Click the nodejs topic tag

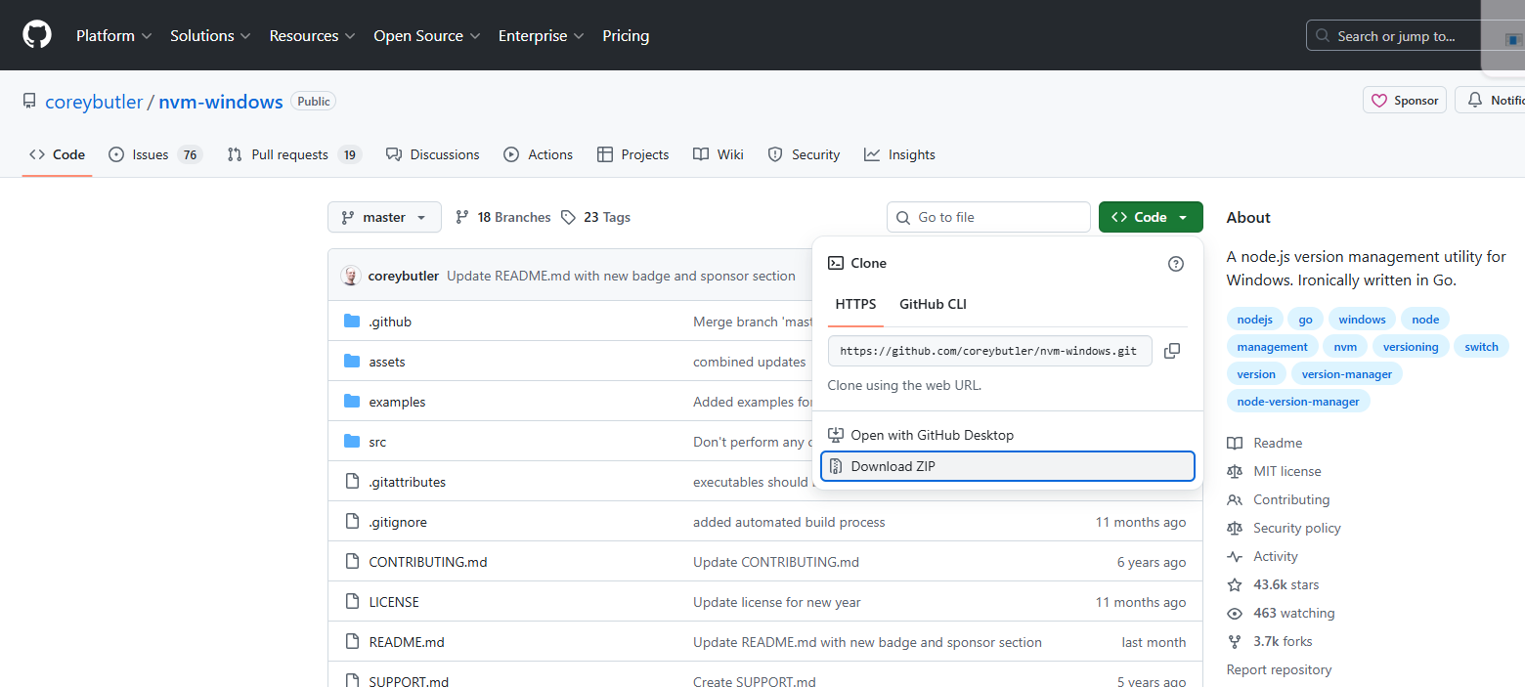tap(1254, 320)
